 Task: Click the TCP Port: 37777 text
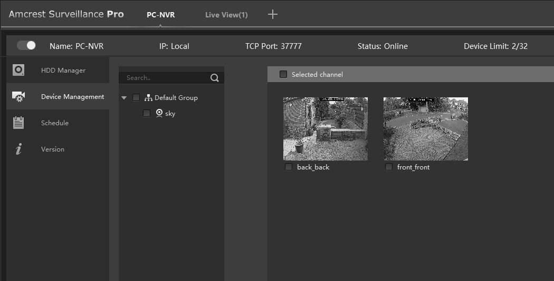(273, 46)
